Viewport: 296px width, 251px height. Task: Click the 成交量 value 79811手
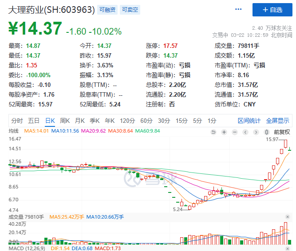click(249, 46)
